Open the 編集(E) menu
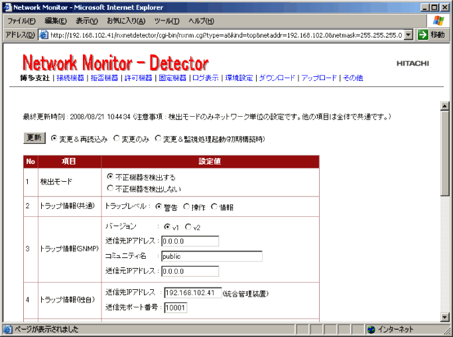This screenshot has width=453, height=337. point(56,21)
